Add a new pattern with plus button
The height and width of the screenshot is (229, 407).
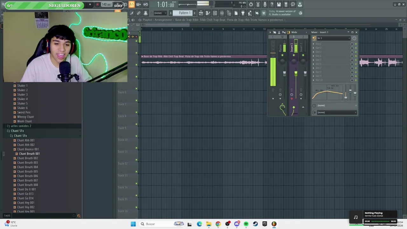pos(194,13)
